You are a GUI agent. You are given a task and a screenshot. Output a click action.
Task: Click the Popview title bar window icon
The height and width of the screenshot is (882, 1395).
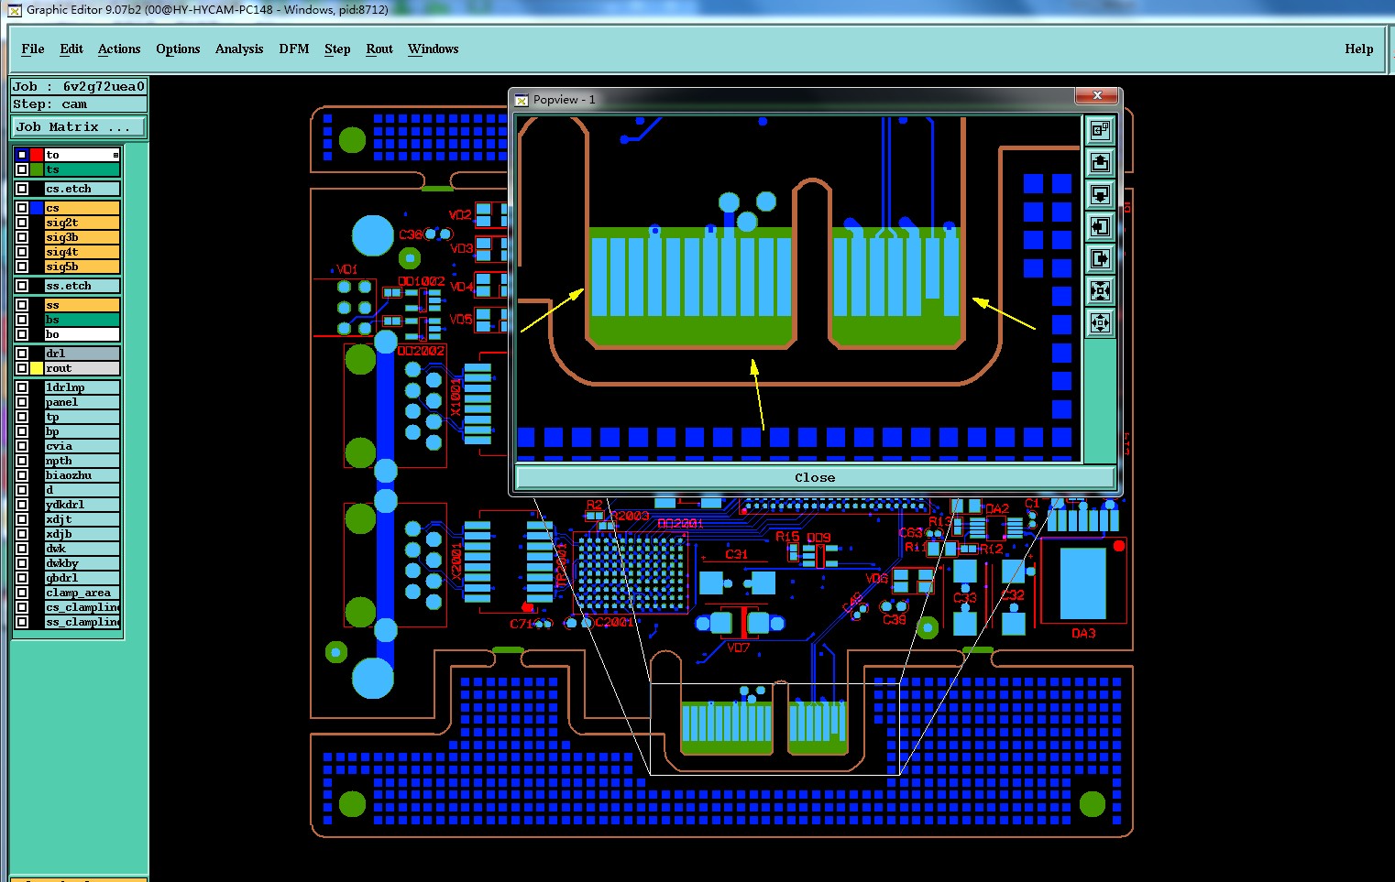point(522,100)
